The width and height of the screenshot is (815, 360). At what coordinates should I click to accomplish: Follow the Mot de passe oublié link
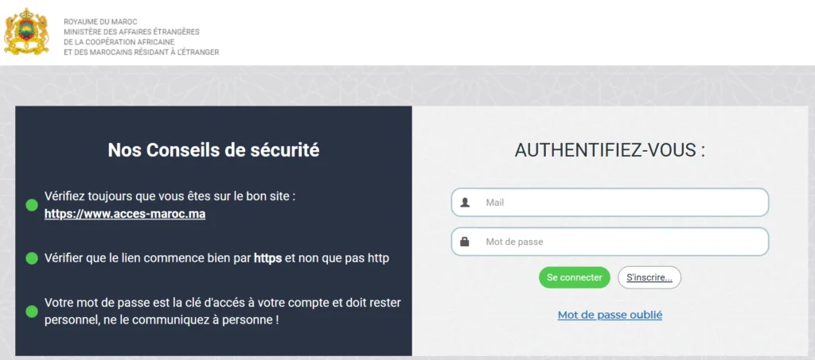coord(610,315)
